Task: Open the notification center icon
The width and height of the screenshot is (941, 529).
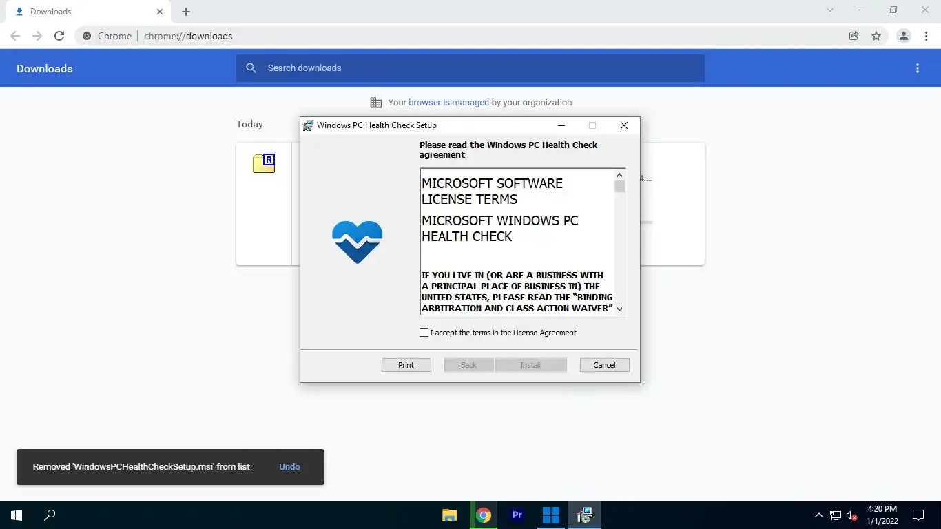Action: 918,515
